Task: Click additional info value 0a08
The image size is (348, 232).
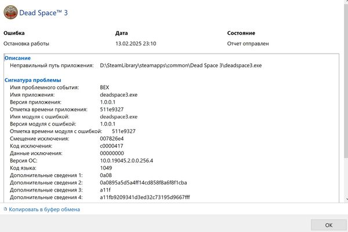Action: pos(106,175)
